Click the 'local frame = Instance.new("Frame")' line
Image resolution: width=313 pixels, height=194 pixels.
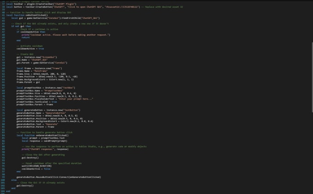click(x=39, y=68)
